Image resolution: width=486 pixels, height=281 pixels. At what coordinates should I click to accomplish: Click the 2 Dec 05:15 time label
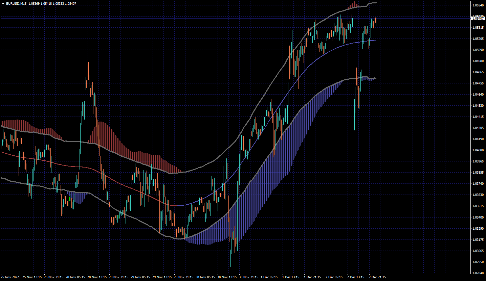(x=334, y=277)
